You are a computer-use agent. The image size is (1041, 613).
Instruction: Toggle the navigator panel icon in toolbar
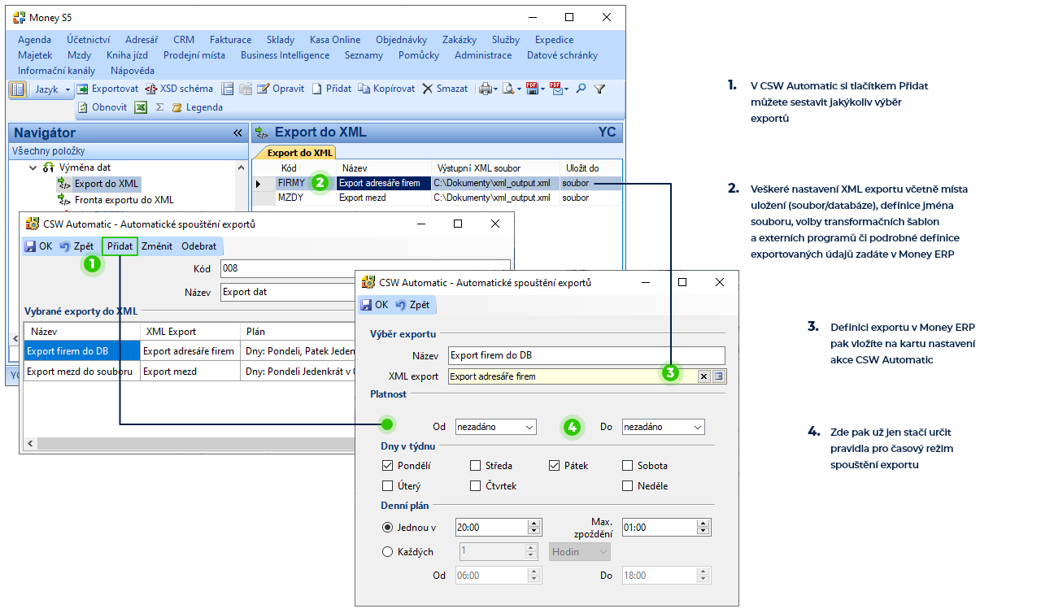(x=17, y=89)
